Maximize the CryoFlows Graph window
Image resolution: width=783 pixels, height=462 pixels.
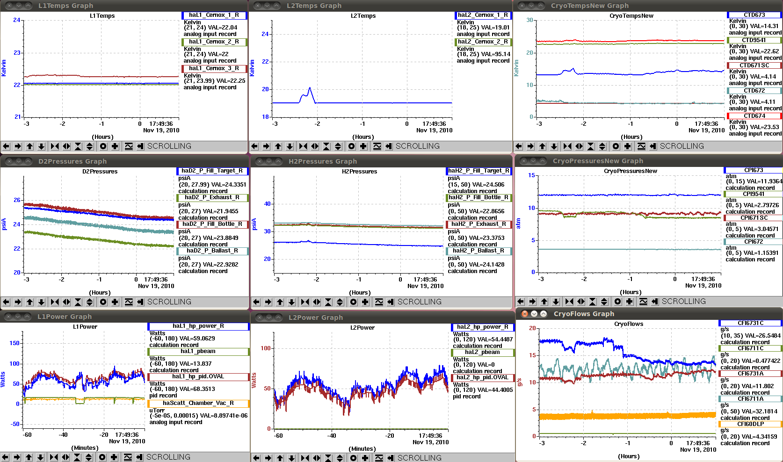pos(544,314)
